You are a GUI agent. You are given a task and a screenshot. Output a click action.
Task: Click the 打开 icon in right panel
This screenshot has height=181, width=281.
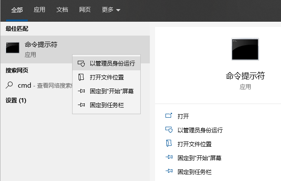[169, 116]
